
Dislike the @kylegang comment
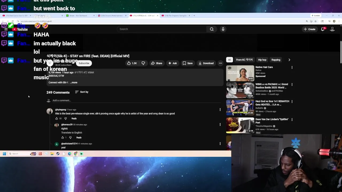point(65,118)
